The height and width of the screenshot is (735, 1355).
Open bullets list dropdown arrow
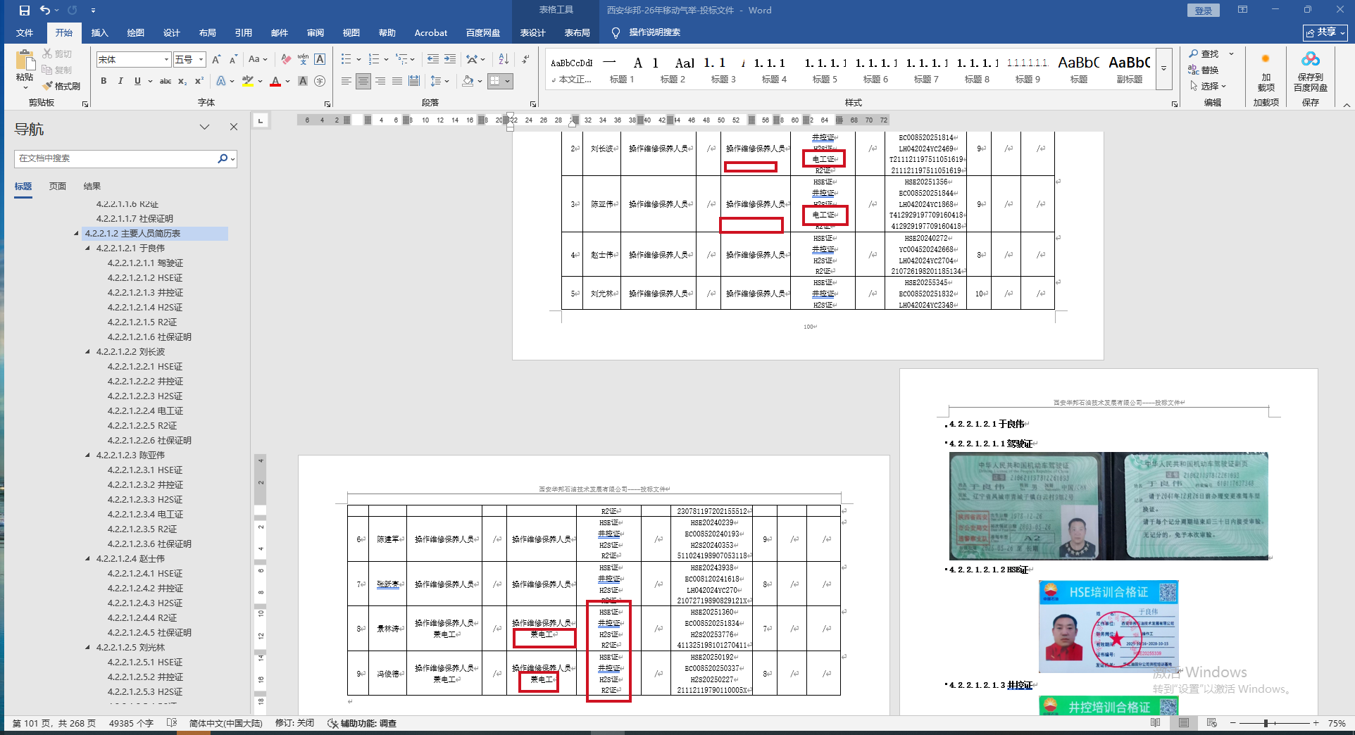(x=358, y=59)
